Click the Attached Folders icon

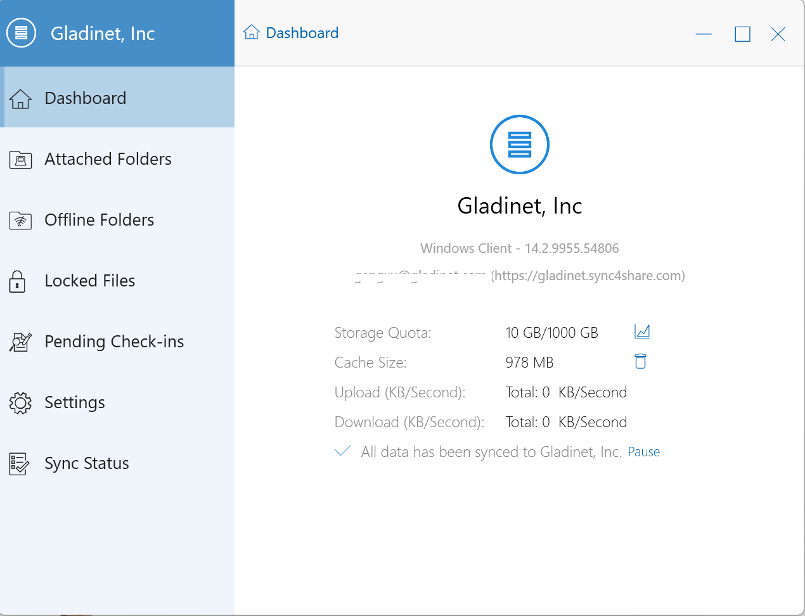20,160
